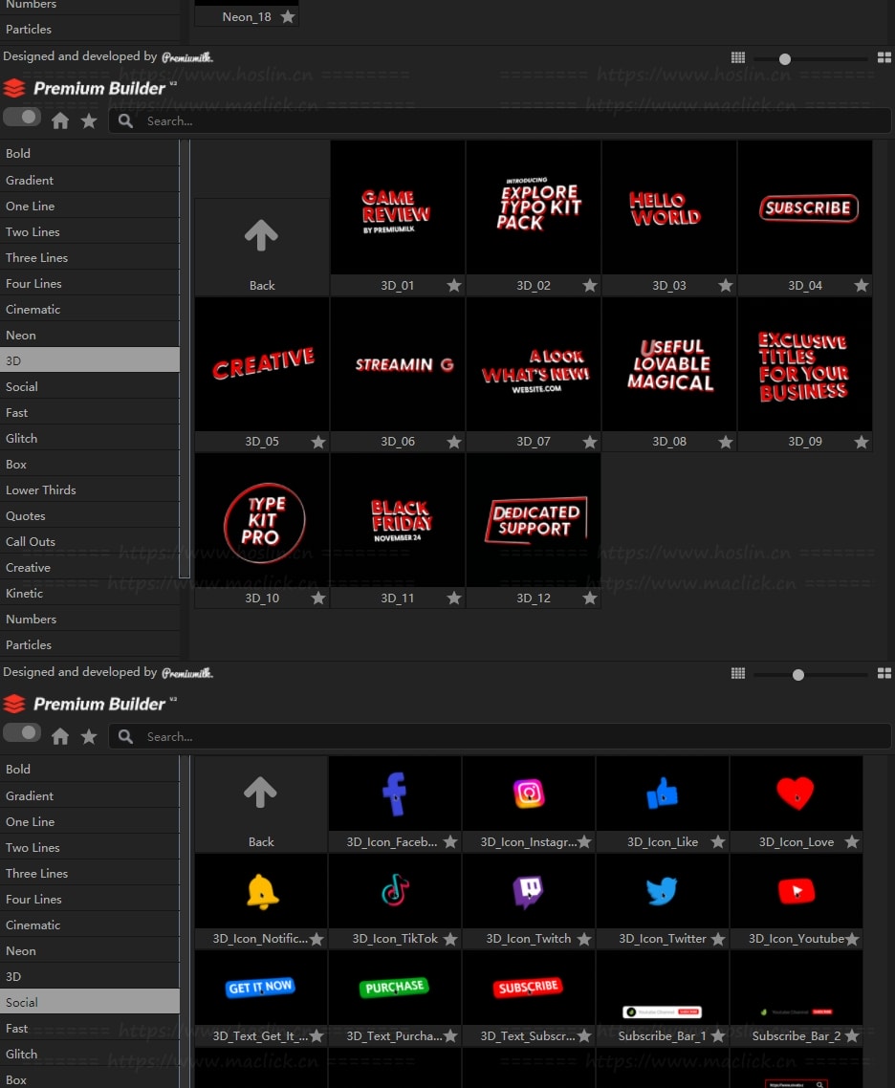The height and width of the screenshot is (1088, 895).
Task: Favorite 3D_Icon_Love with its star
Action: pyautogui.click(x=852, y=841)
